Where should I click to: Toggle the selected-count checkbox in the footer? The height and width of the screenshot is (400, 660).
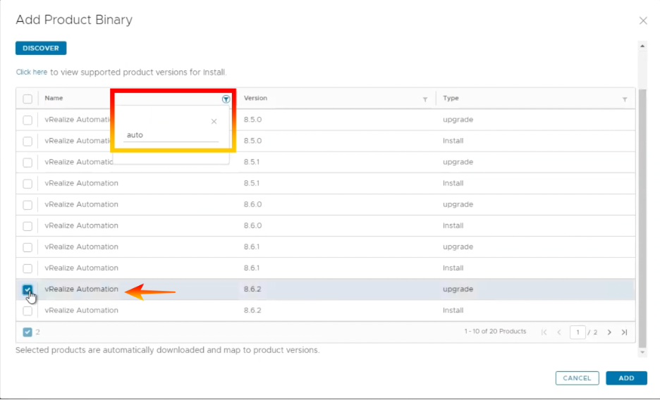pyautogui.click(x=28, y=332)
